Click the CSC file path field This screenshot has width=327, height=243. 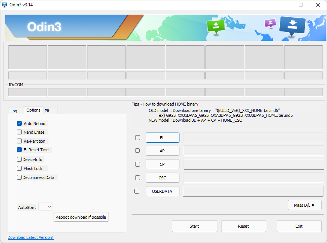(254, 178)
